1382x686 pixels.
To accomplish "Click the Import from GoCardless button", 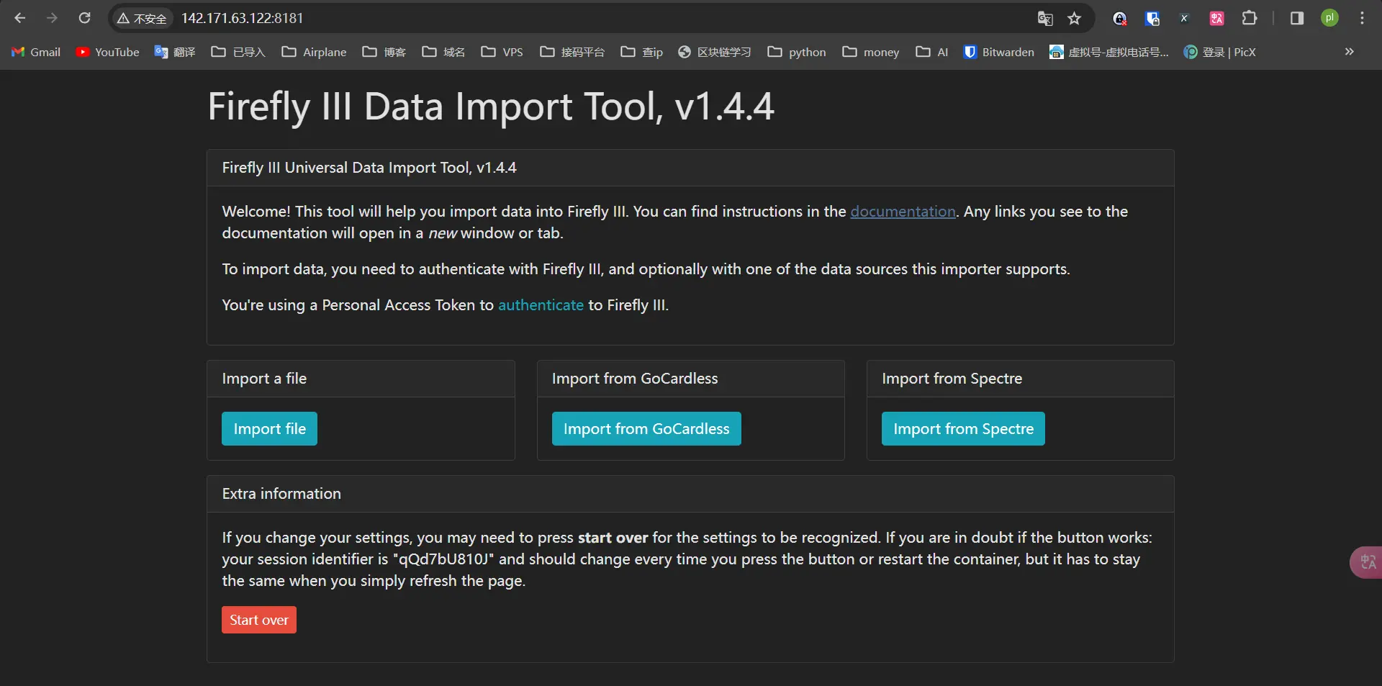I will tap(646, 429).
